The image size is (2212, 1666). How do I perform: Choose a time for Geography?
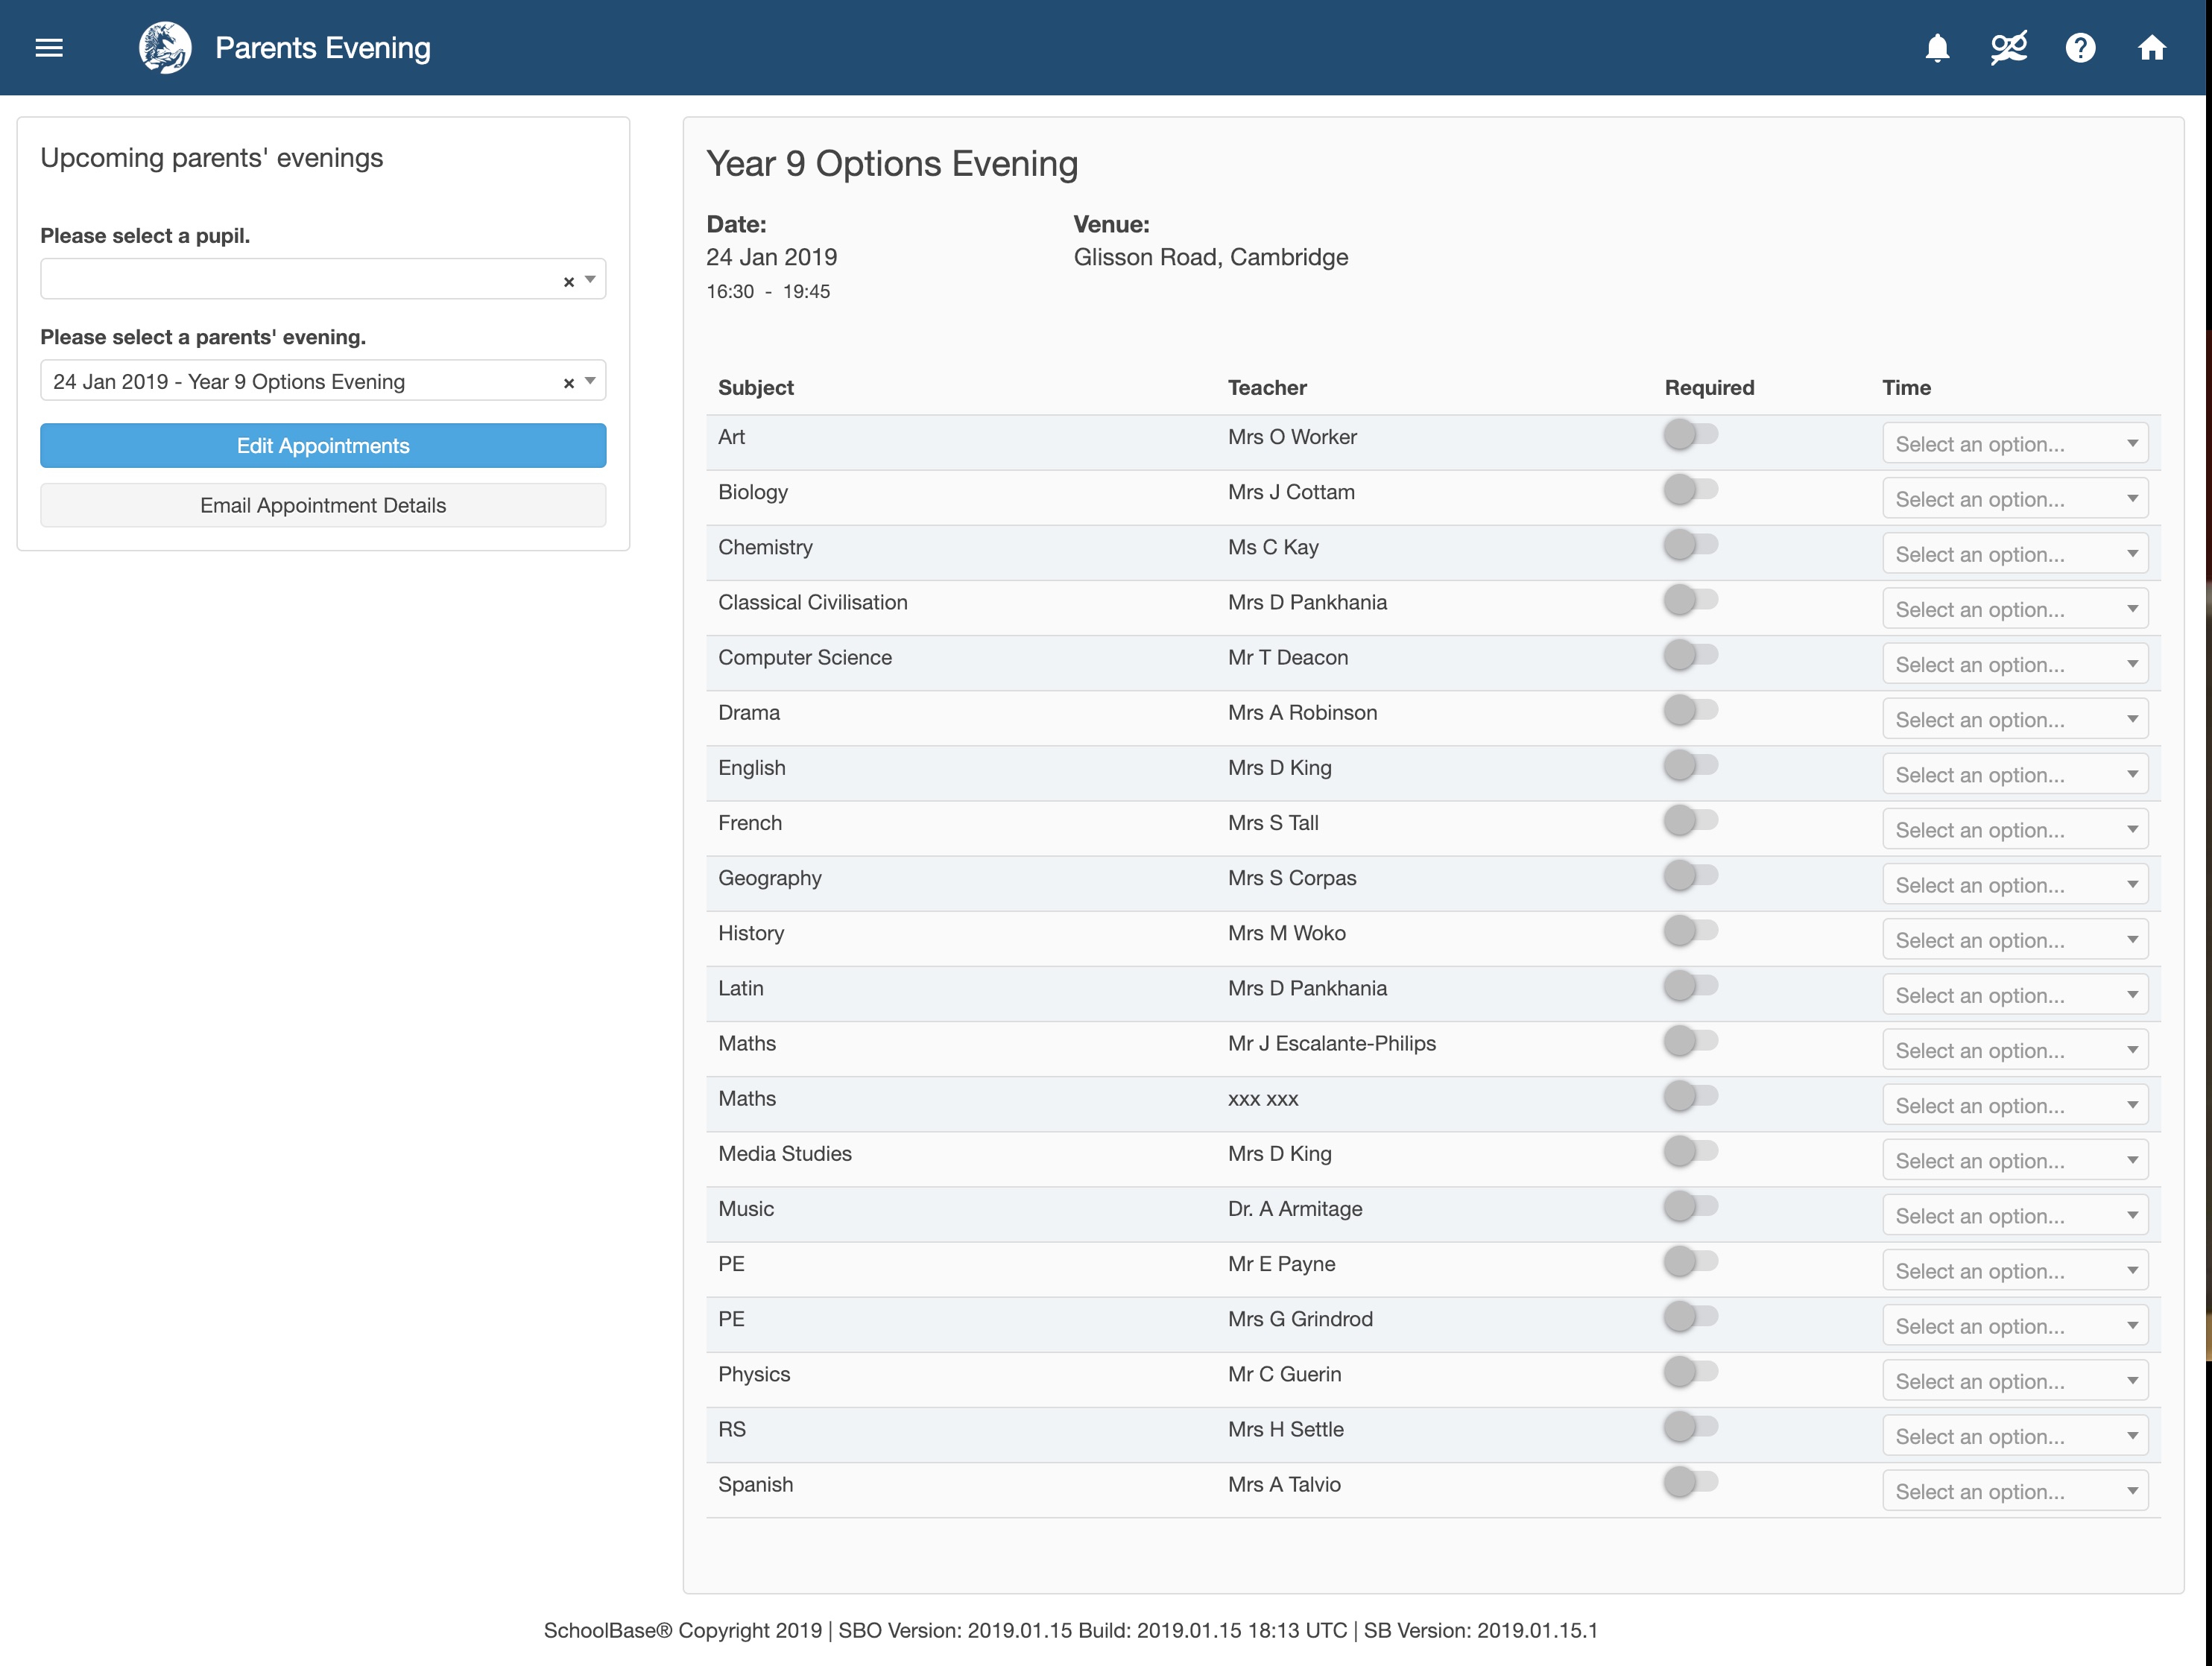tap(2015, 884)
